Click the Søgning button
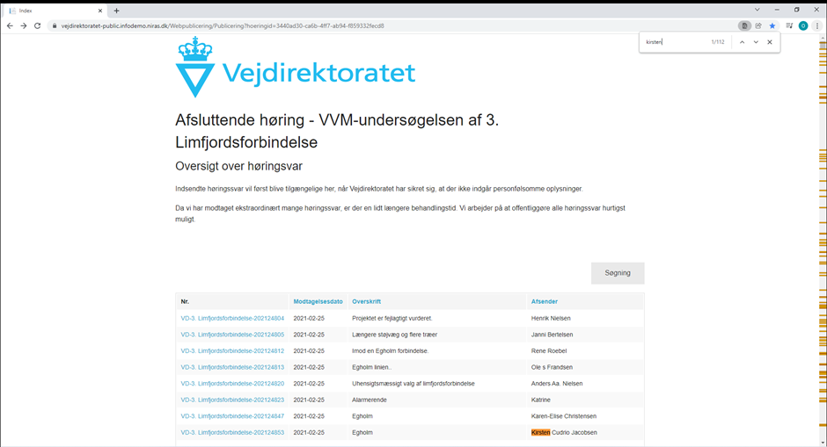 click(x=618, y=273)
